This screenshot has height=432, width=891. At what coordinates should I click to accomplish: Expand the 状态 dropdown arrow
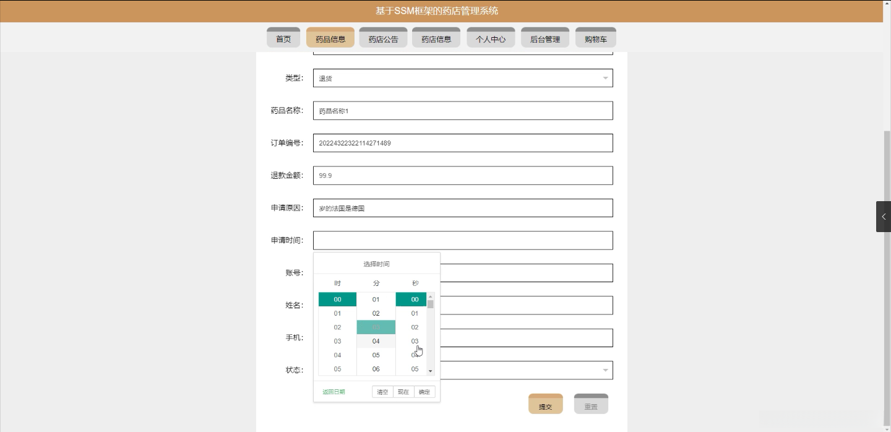coord(605,370)
